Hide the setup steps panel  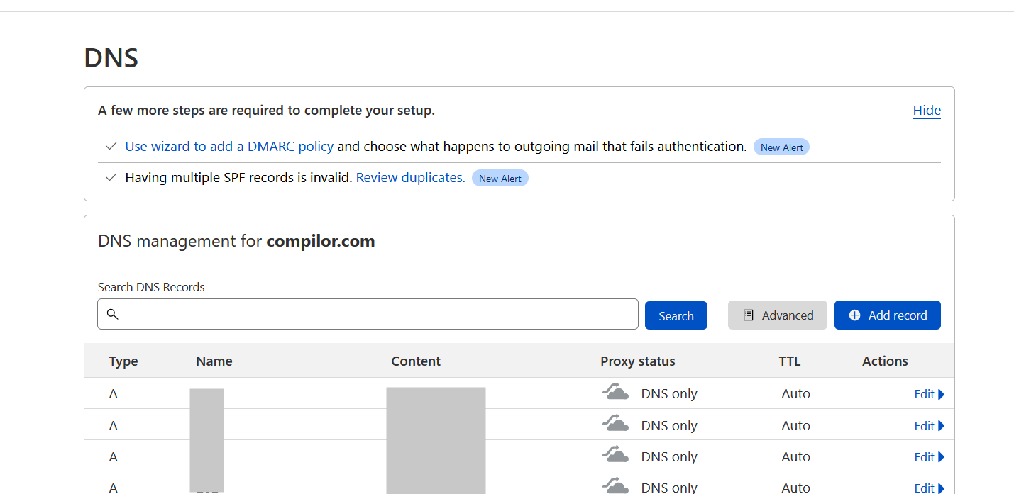[x=926, y=111]
